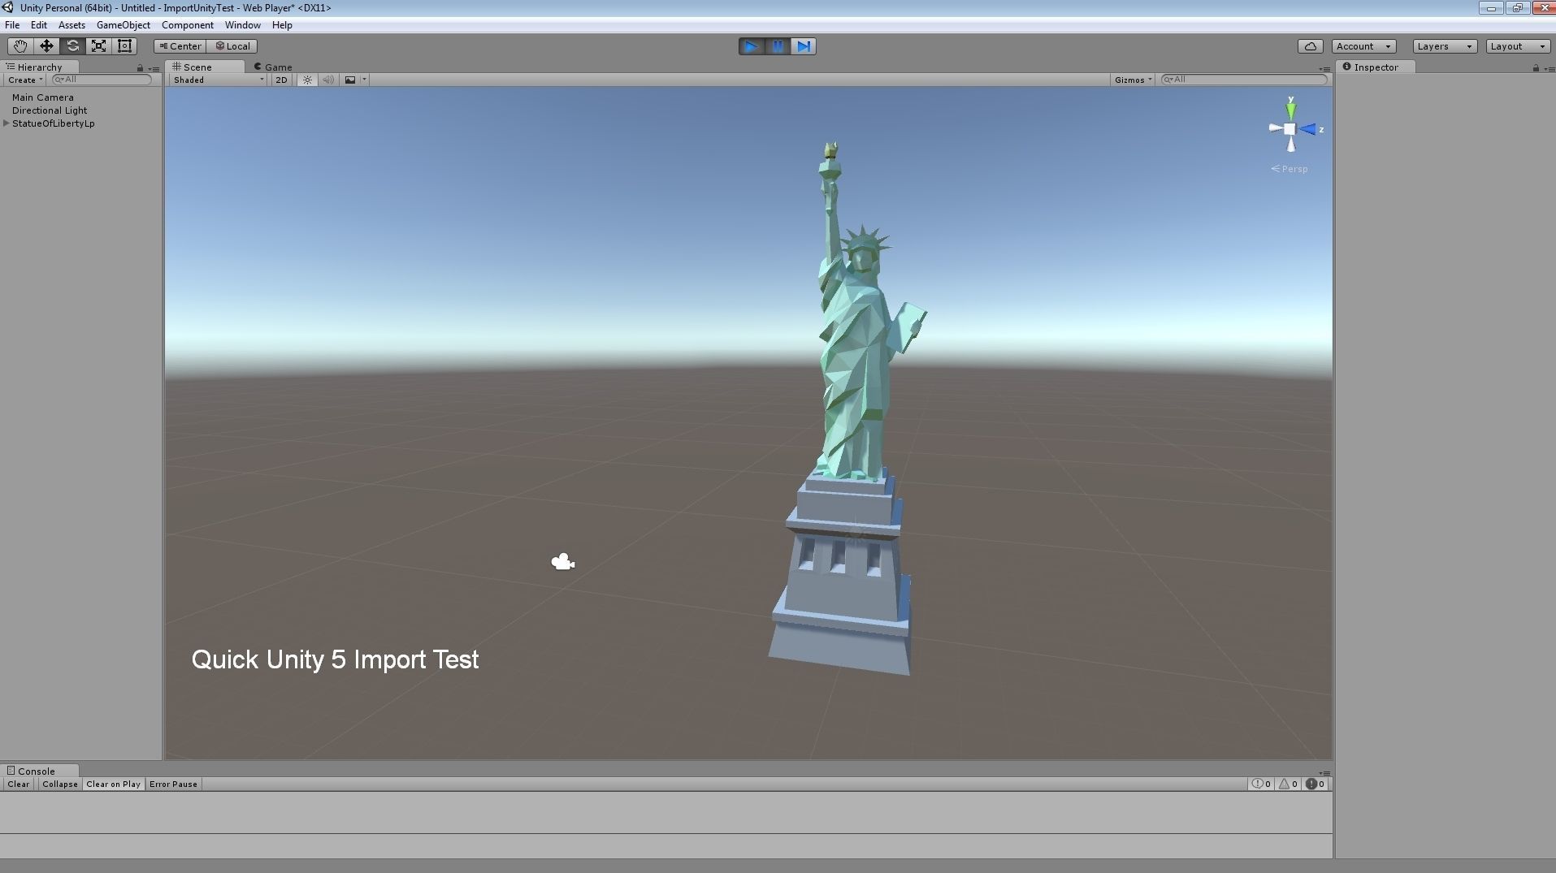Viewport: 1556px width, 873px height.
Task: Toggle 2D scene view mode
Action: [x=281, y=80]
